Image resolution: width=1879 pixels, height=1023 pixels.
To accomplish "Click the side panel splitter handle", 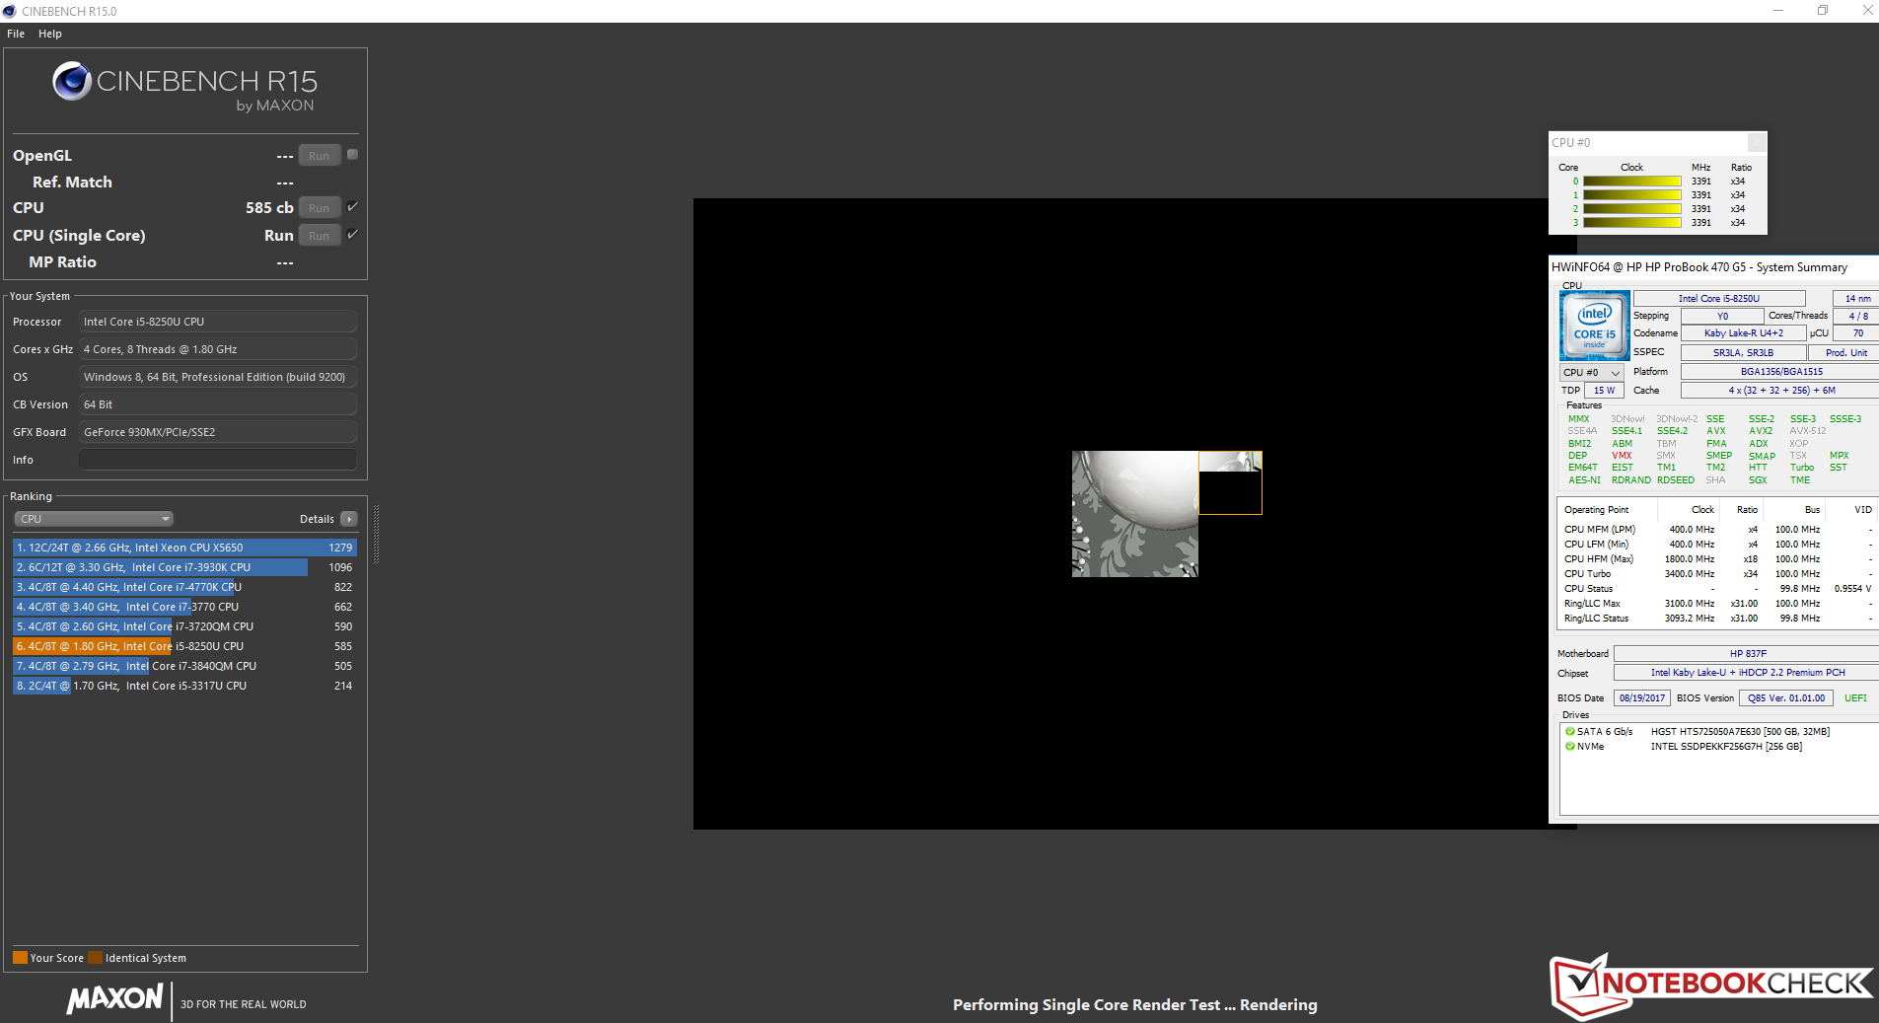I will [x=376, y=534].
